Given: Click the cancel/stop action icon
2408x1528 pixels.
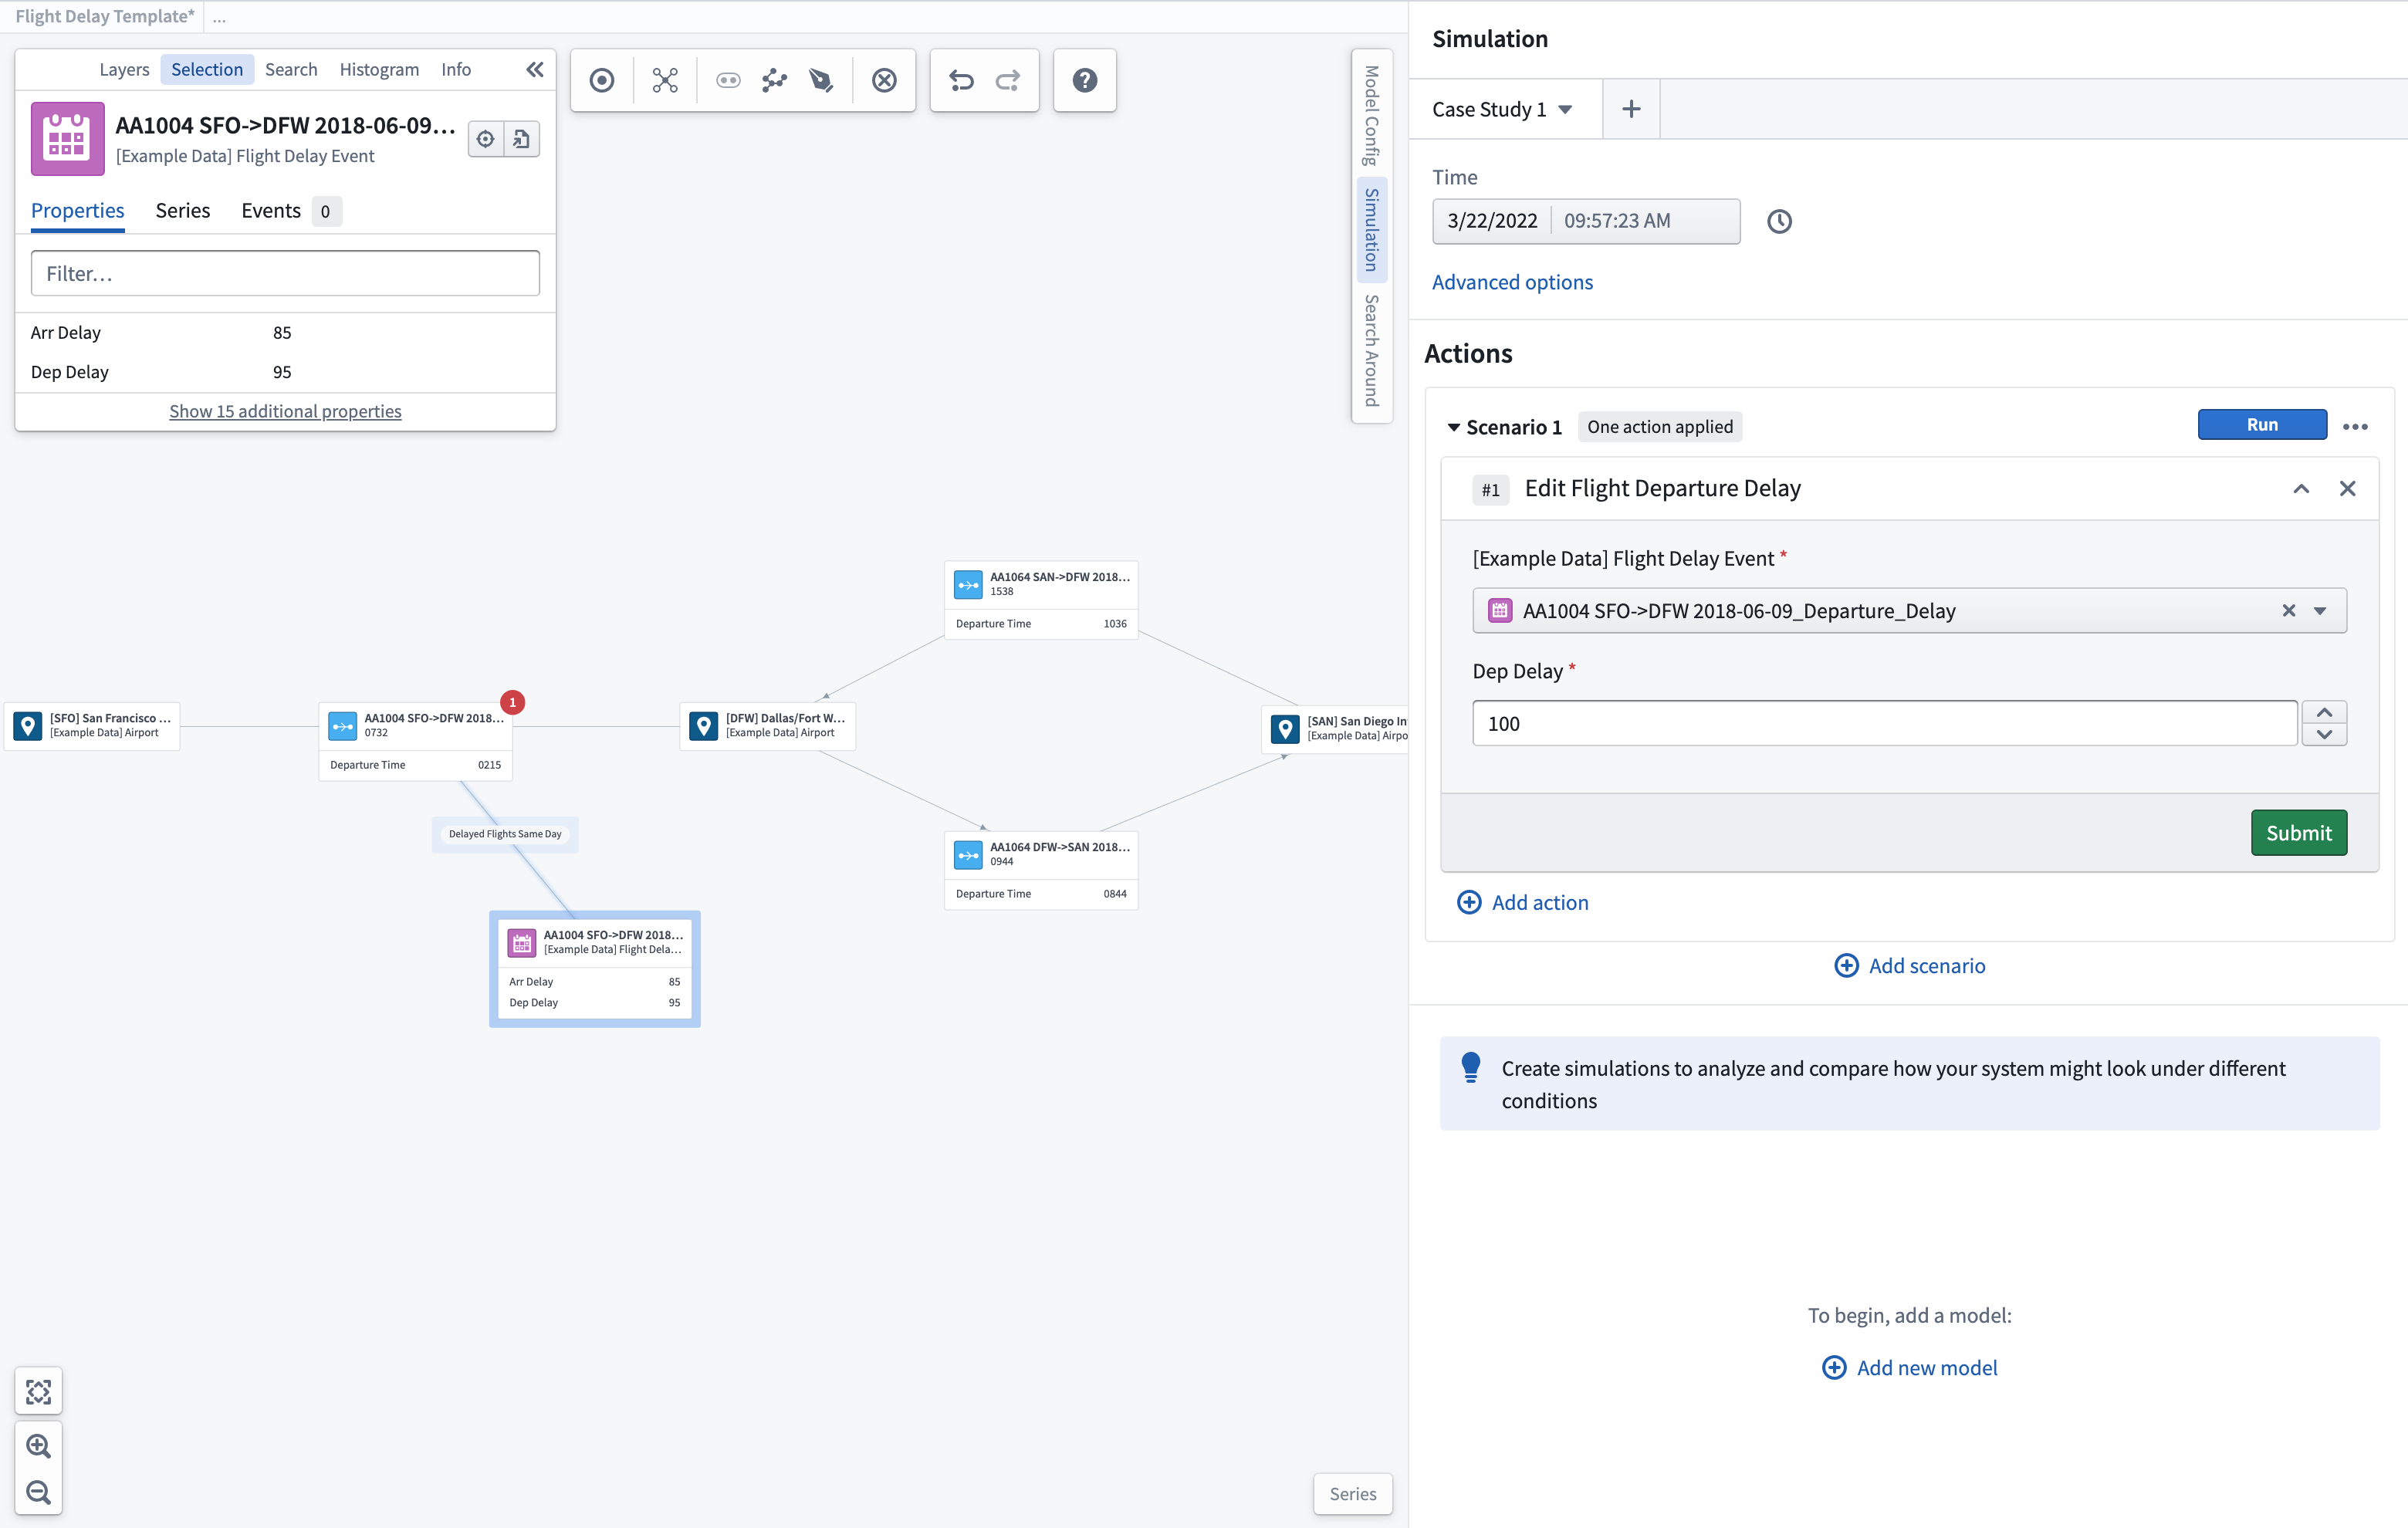Looking at the screenshot, I should (x=884, y=79).
